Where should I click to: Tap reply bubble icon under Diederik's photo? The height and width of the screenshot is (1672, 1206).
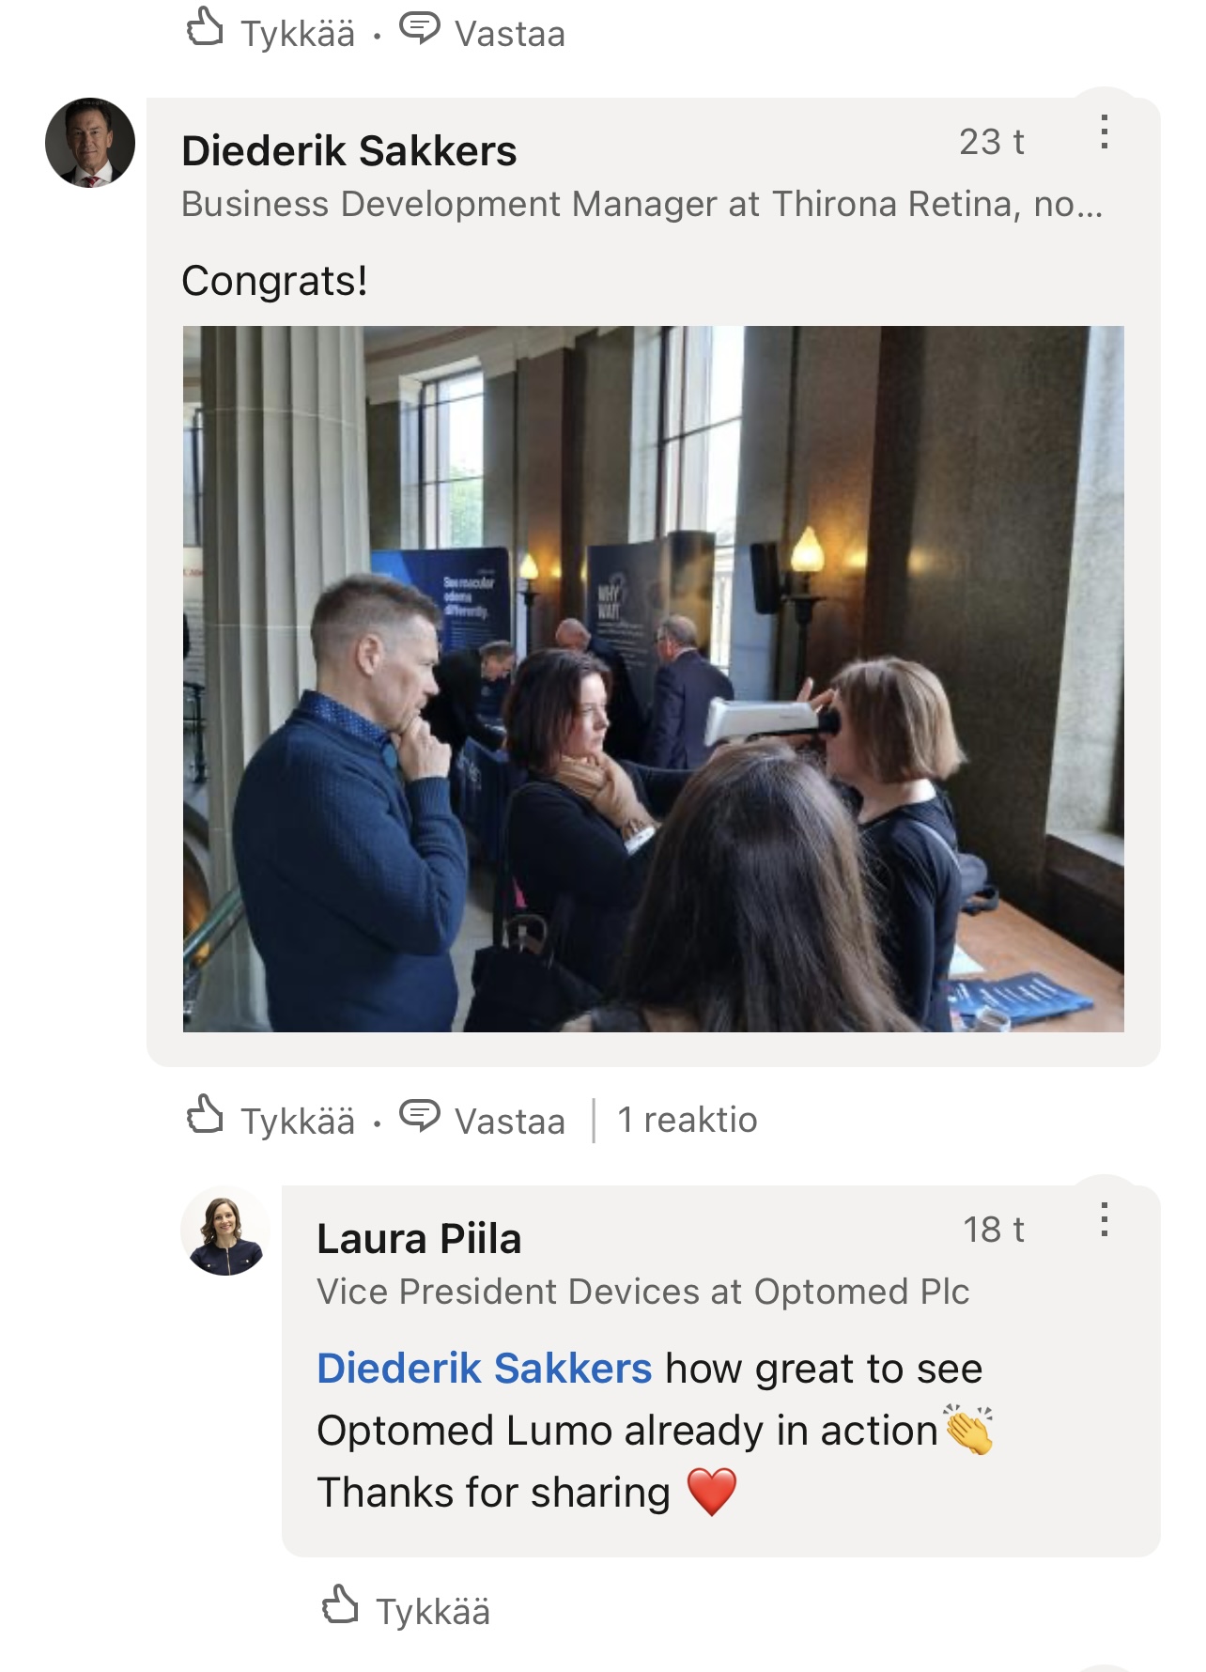pyautogui.click(x=419, y=1116)
